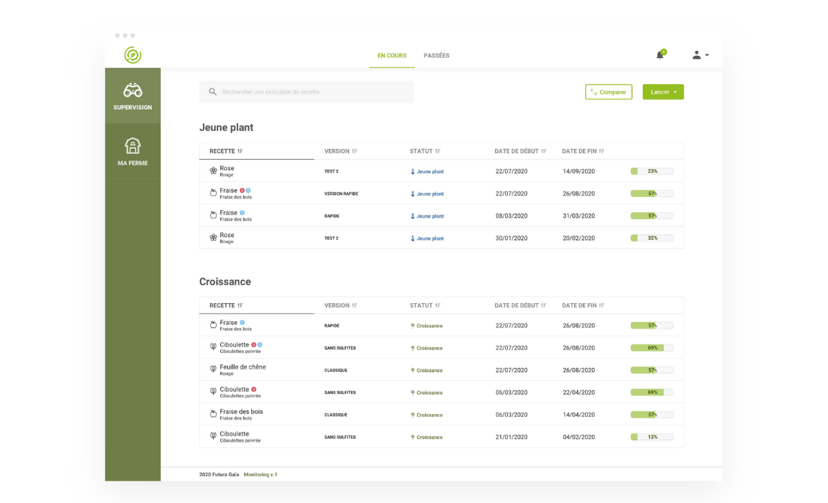Click the '21/01/2020' start date
This screenshot has width=828, height=503.
tap(511, 437)
